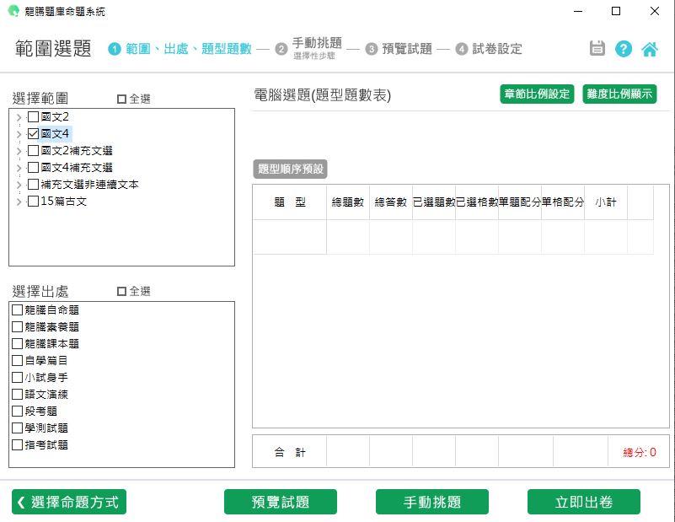The image size is (675, 522).
Task: Expand the 國文2 tree node
Action: tap(19, 117)
